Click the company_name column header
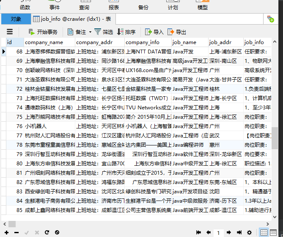This screenshot has height=237, width=283. tap(49, 42)
